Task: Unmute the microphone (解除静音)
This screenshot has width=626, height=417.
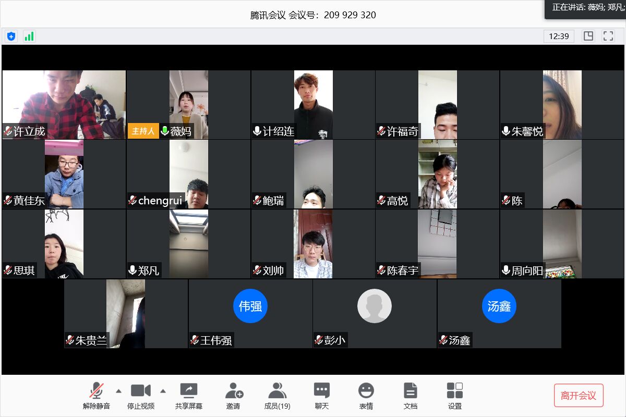Action: click(x=97, y=396)
